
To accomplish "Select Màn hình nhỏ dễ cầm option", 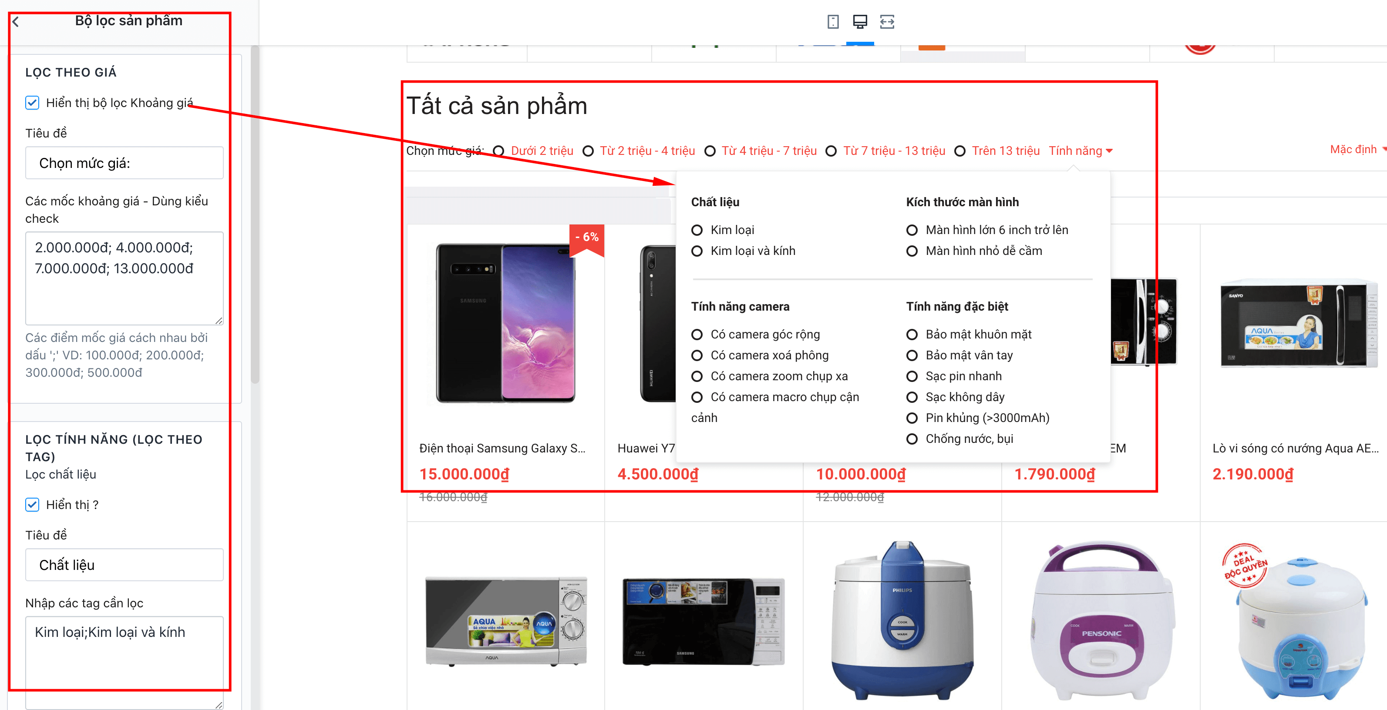I will pyautogui.click(x=912, y=251).
